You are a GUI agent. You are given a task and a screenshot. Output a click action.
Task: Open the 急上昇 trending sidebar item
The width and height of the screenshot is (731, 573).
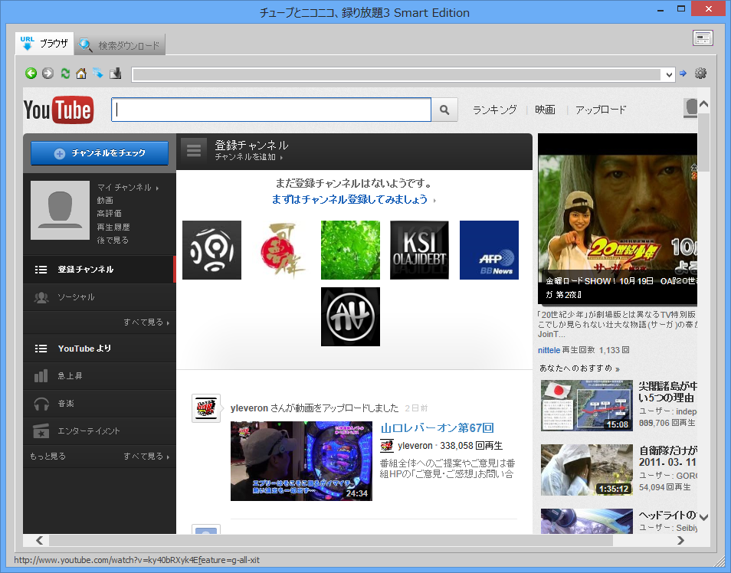[x=100, y=376]
